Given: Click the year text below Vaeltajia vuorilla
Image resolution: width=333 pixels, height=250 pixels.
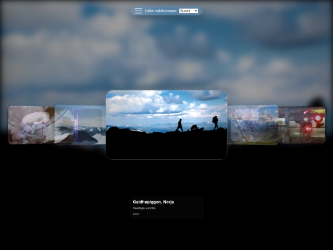Looking at the screenshot, I should tap(136, 214).
